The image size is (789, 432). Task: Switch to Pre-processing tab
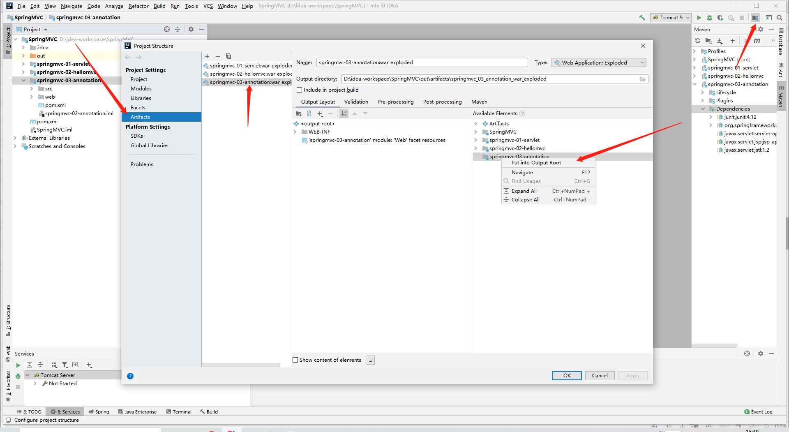coord(395,102)
